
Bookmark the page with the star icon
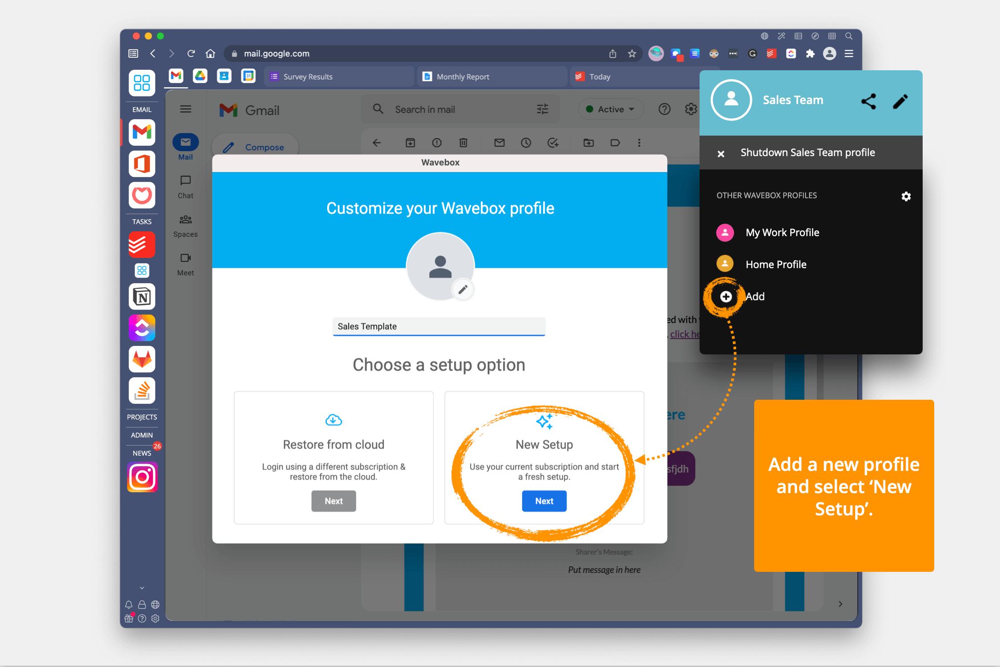(632, 54)
